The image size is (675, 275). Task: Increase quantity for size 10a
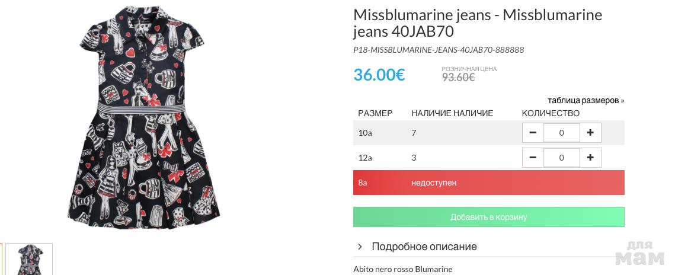click(590, 133)
